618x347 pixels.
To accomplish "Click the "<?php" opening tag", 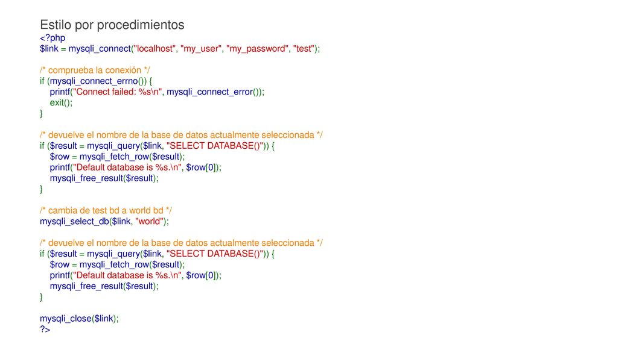I will tap(53, 38).
